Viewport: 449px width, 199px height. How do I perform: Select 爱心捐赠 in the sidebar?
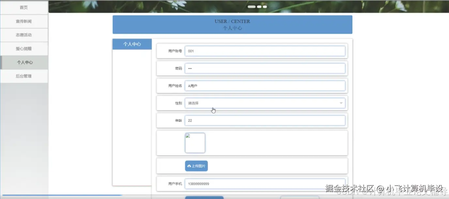24,49
